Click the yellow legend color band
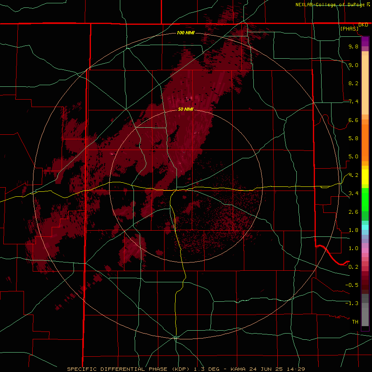 tap(365, 177)
